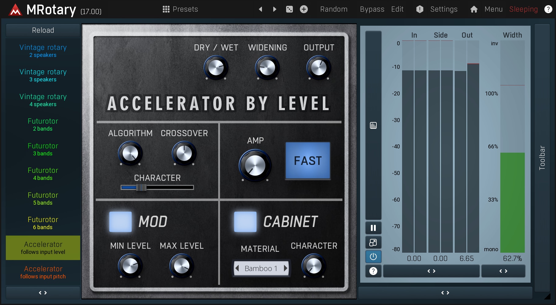Pause the meter display

point(373,228)
